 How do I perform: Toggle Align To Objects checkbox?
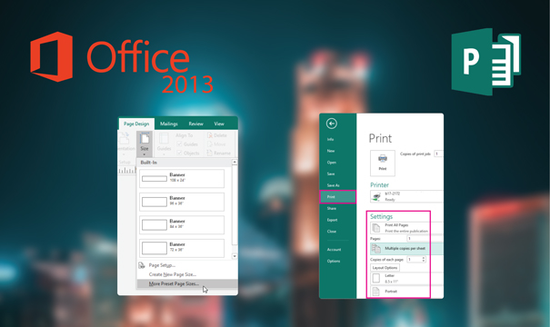coord(179,153)
